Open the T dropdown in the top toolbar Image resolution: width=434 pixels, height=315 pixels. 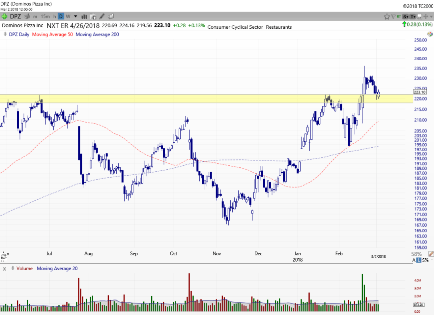tap(412, 16)
